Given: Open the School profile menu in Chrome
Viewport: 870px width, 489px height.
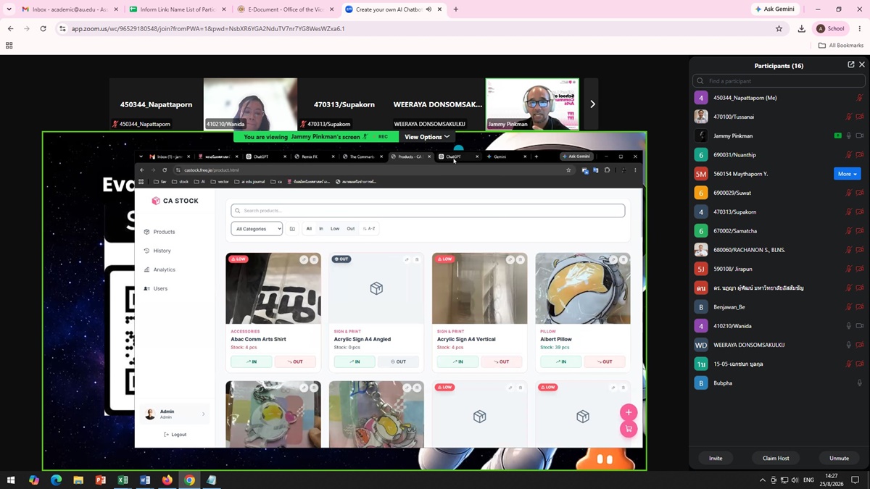Looking at the screenshot, I should point(831,29).
